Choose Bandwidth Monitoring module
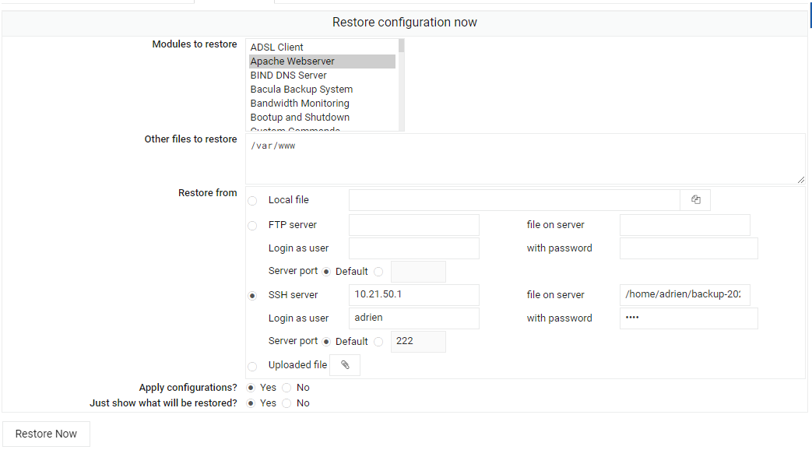812x450 pixels. click(x=300, y=104)
